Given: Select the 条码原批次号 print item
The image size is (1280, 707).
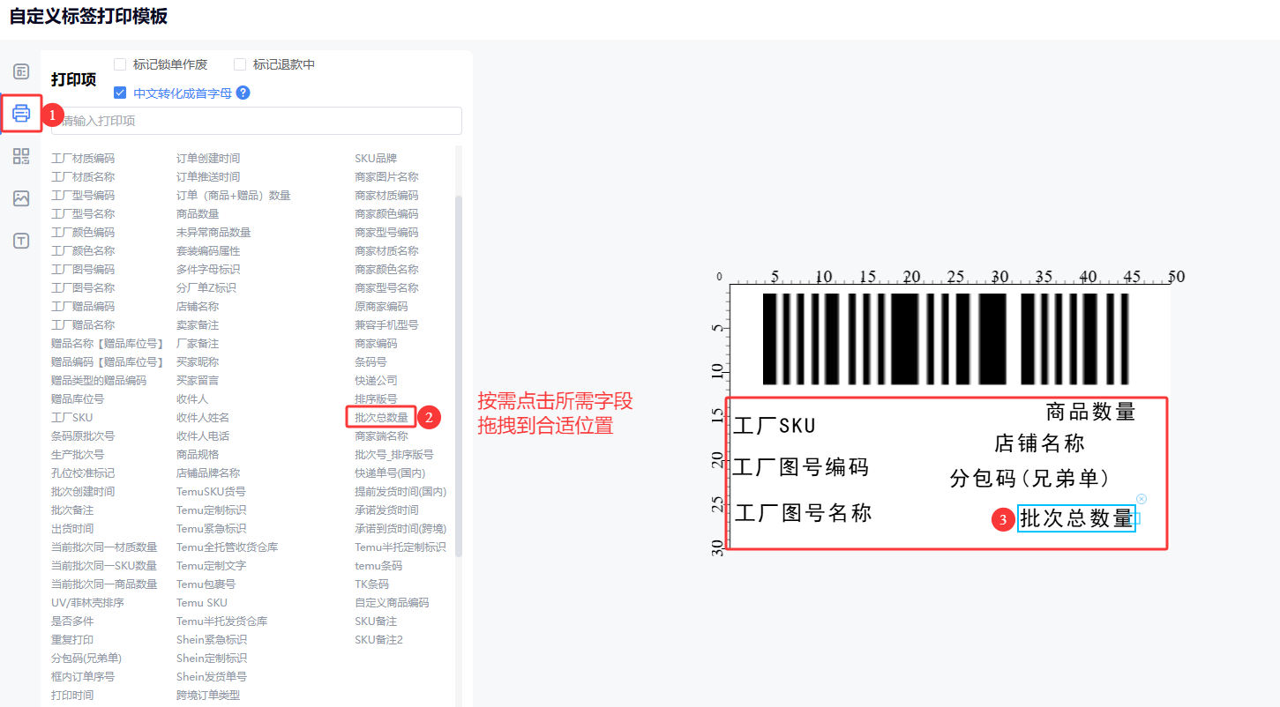Looking at the screenshot, I should click(83, 436).
